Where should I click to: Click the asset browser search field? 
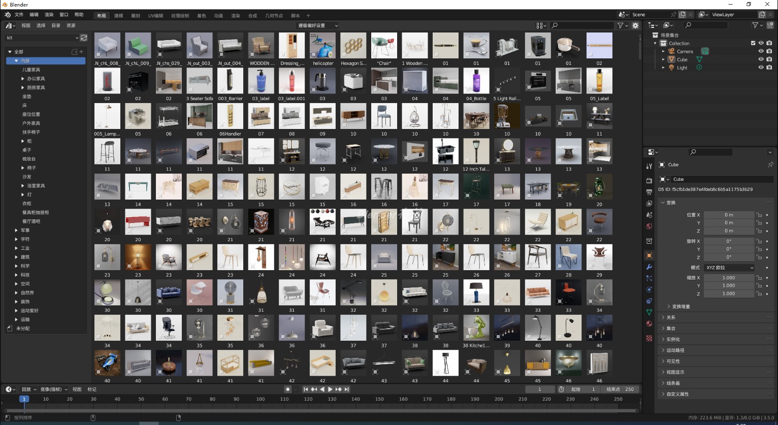[582, 25]
